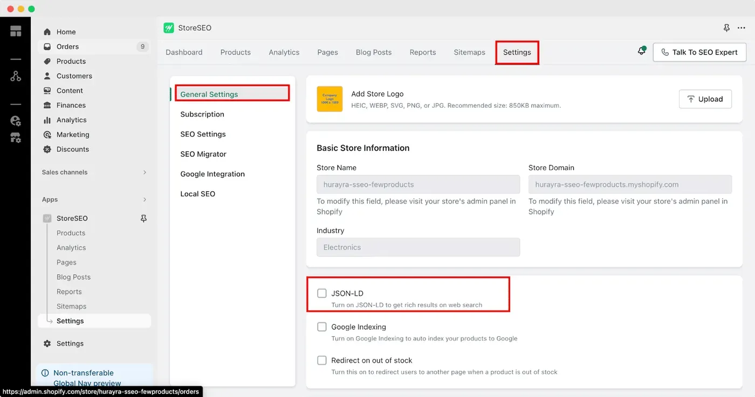Click the pin icon in app header
This screenshot has width=755, height=397.
(726, 28)
